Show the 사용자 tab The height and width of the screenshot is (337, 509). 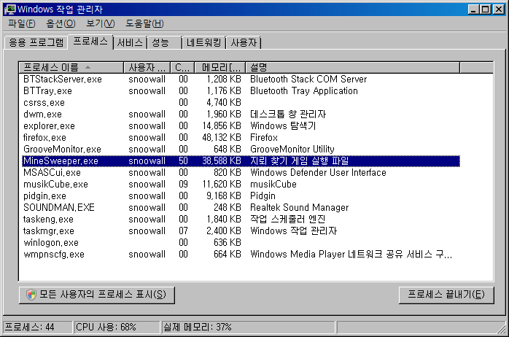(244, 42)
